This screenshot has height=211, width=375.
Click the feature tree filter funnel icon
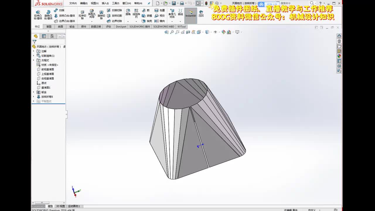coord(35,42)
